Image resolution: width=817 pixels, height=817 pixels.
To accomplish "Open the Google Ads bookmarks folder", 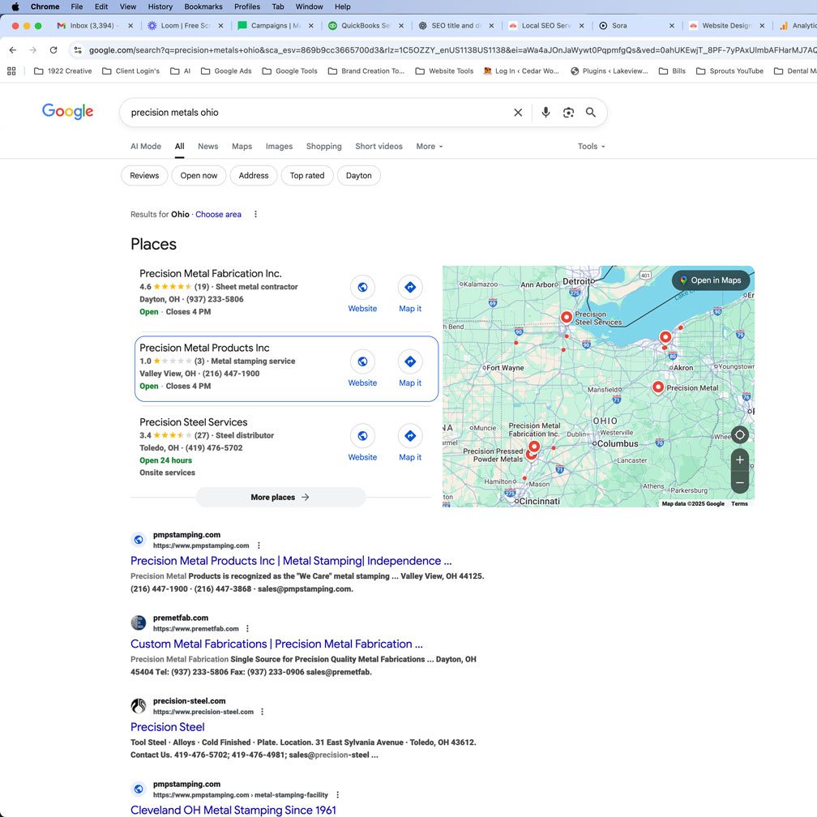I will tap(226, 71).
